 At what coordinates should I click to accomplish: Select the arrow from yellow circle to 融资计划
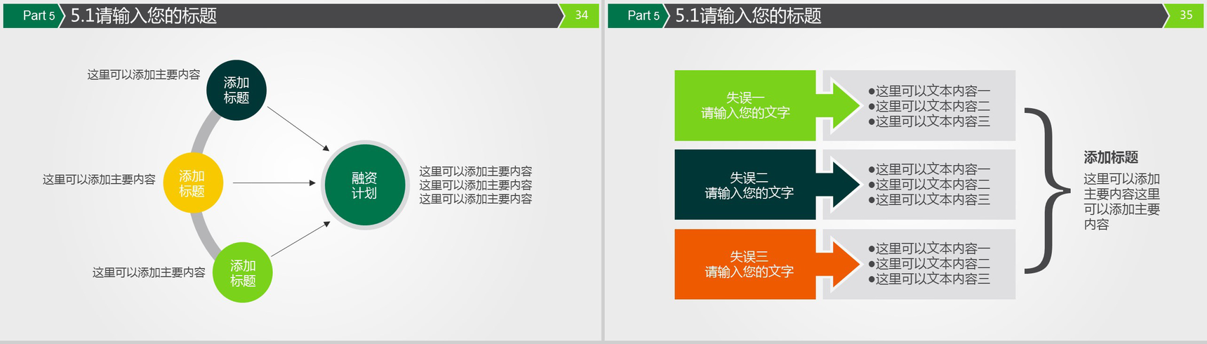tap(274, 183)
